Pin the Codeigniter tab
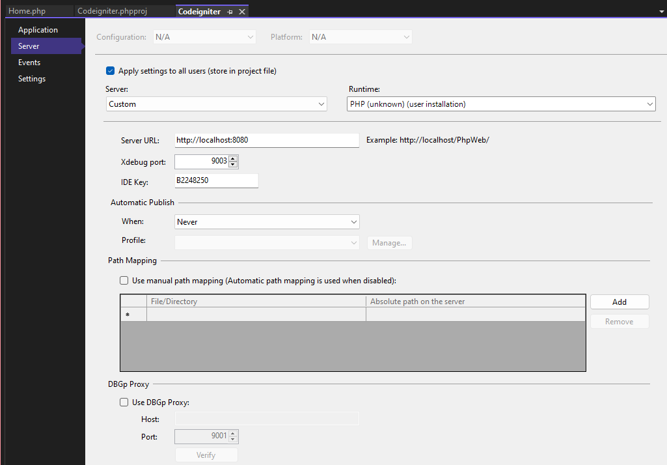The image size is (667, 465). 230,12
